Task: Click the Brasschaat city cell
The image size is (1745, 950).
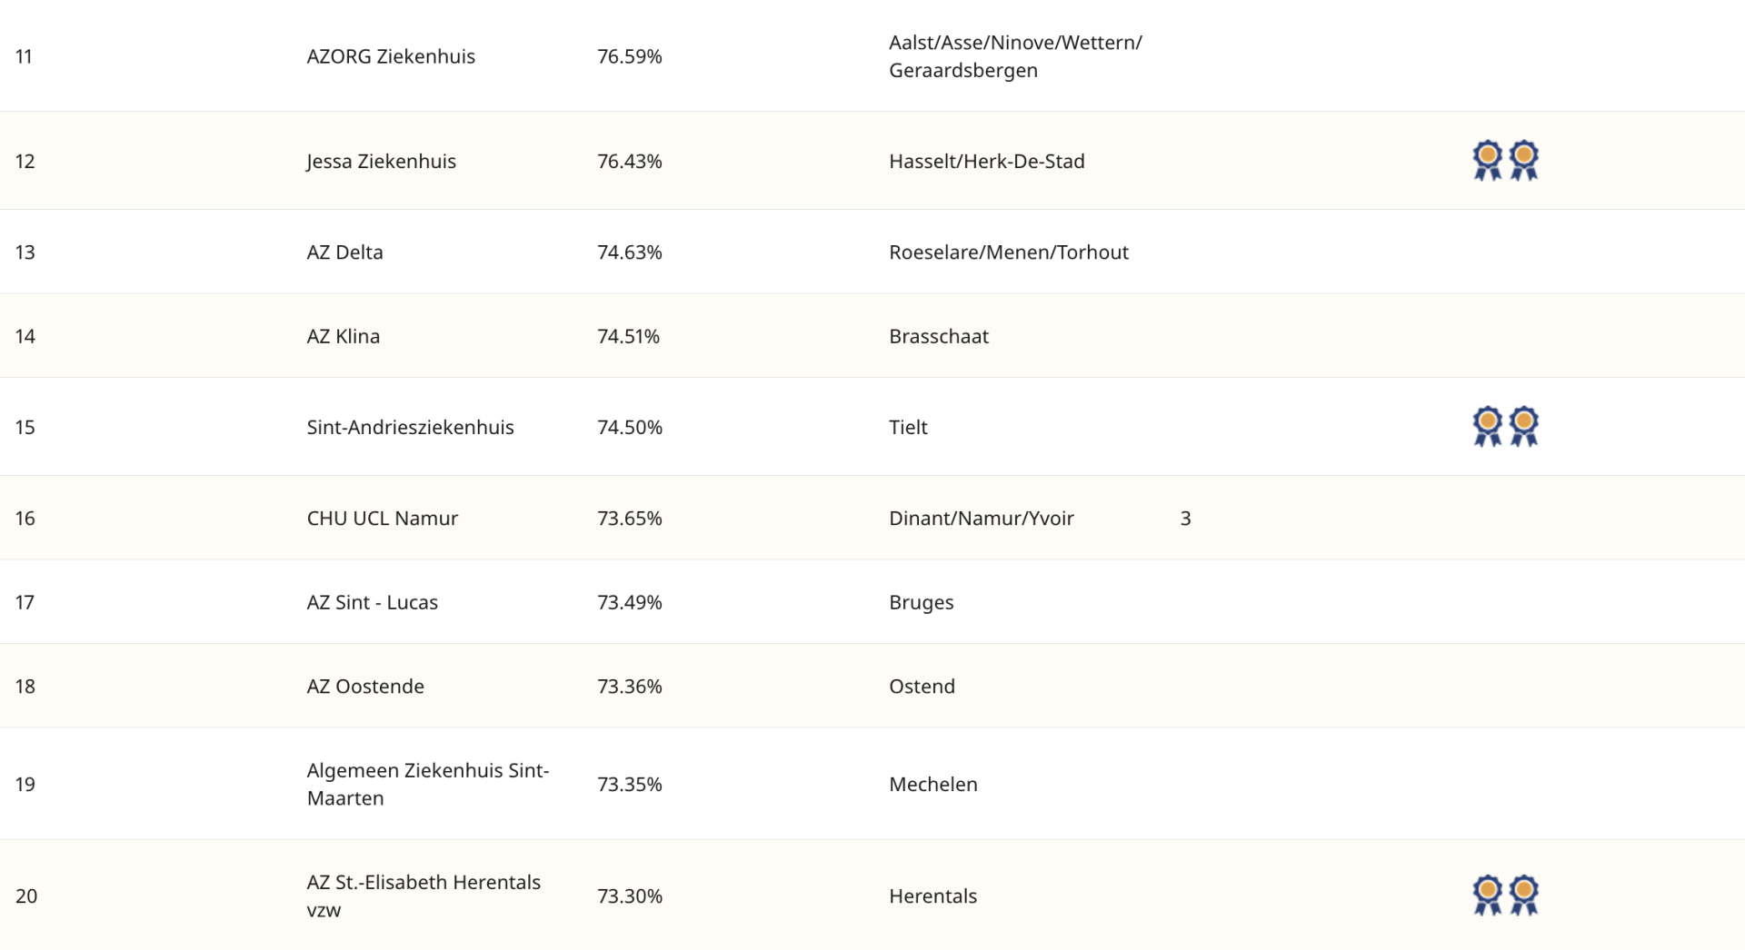Action: click(938, 336)
